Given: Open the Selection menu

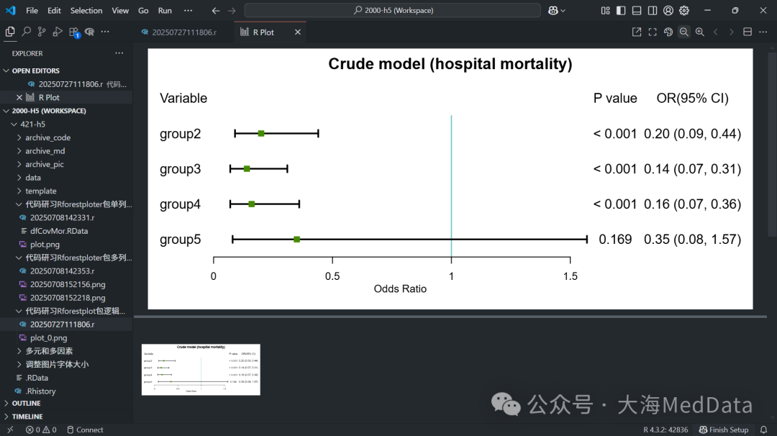Looking at the screenshot, I should 86,10.
